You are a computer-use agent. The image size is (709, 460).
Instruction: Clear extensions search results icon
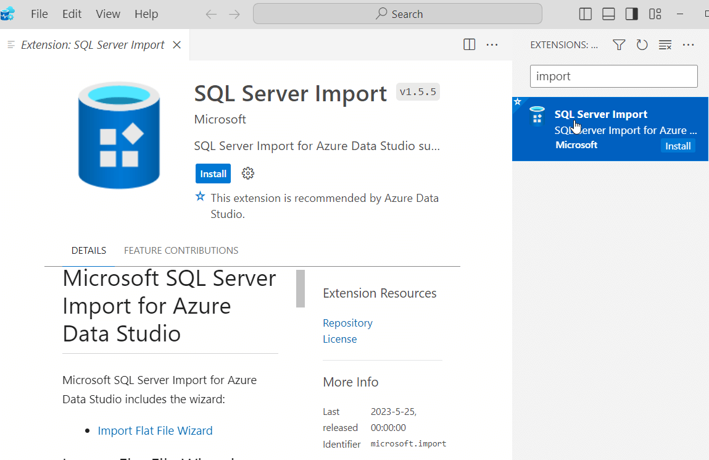(665, 45)
